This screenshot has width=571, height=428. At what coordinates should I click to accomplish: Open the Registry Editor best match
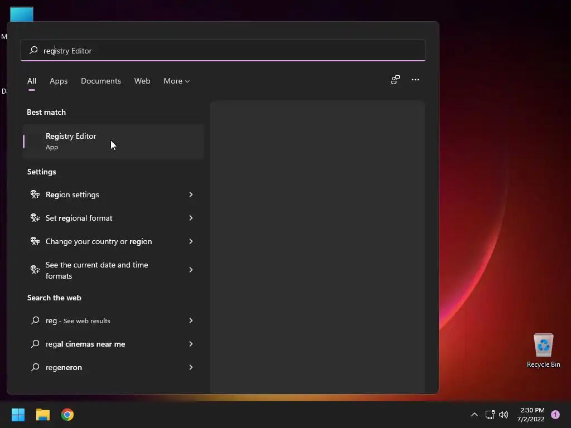click(113, 141)
